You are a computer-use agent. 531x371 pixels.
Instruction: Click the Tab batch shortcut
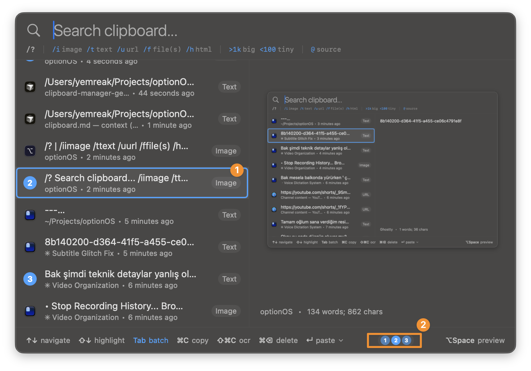point(151,340)
